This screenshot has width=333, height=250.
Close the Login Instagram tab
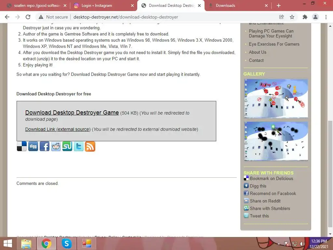pyautogui.click(x=132, y=6)
